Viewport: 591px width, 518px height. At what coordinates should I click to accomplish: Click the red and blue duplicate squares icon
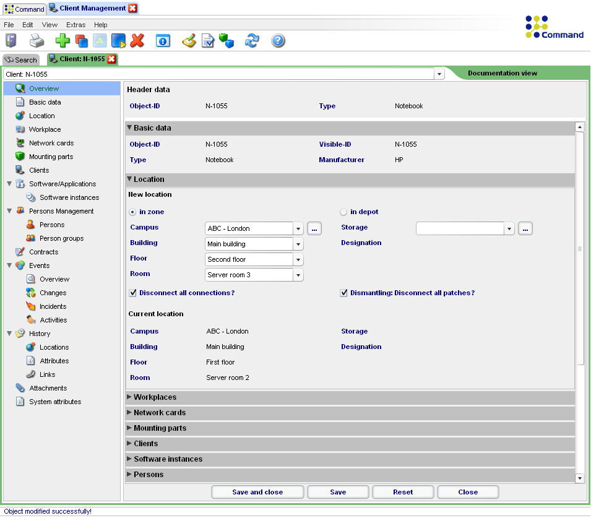[81, 41]
